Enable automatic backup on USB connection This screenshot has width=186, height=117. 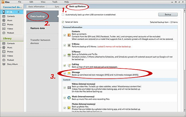pos(63,14)
